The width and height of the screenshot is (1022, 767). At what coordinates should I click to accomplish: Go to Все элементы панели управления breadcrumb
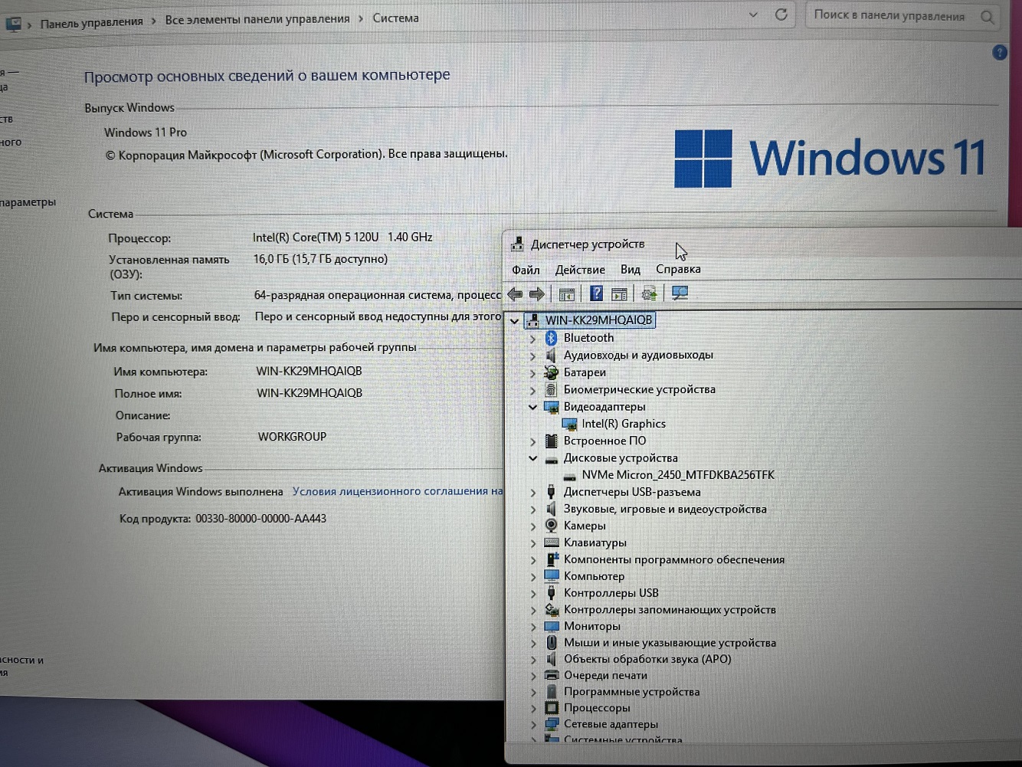tap(257, 19)
